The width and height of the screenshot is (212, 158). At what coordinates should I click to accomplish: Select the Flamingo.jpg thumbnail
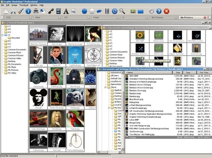(x=57, y=78)
